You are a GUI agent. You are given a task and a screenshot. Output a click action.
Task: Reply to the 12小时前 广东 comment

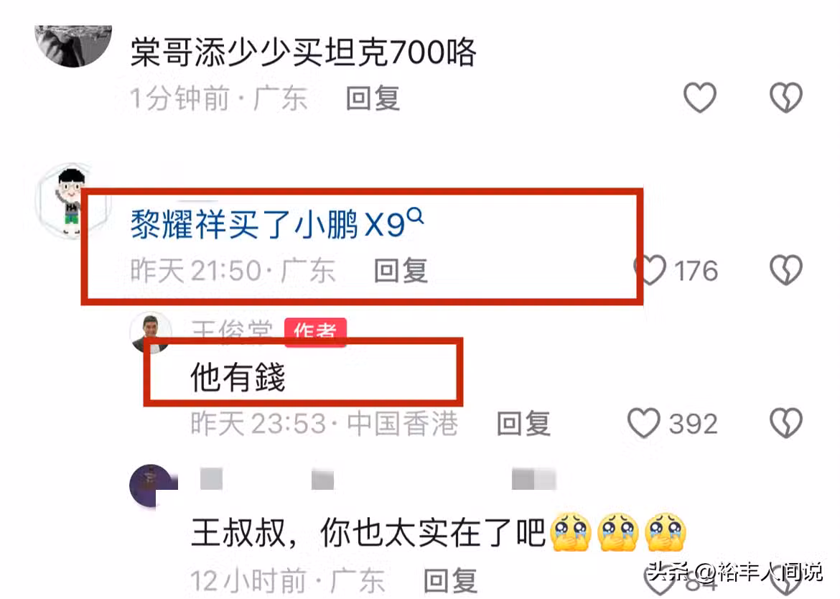(x=451, y=581)
